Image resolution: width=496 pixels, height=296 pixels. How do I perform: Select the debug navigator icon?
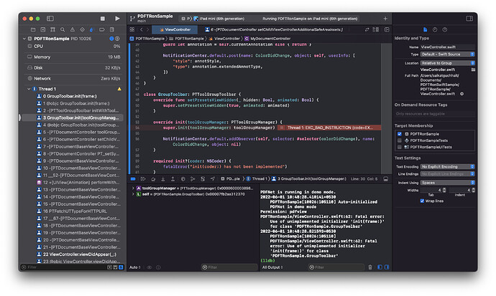click(92, 29)
